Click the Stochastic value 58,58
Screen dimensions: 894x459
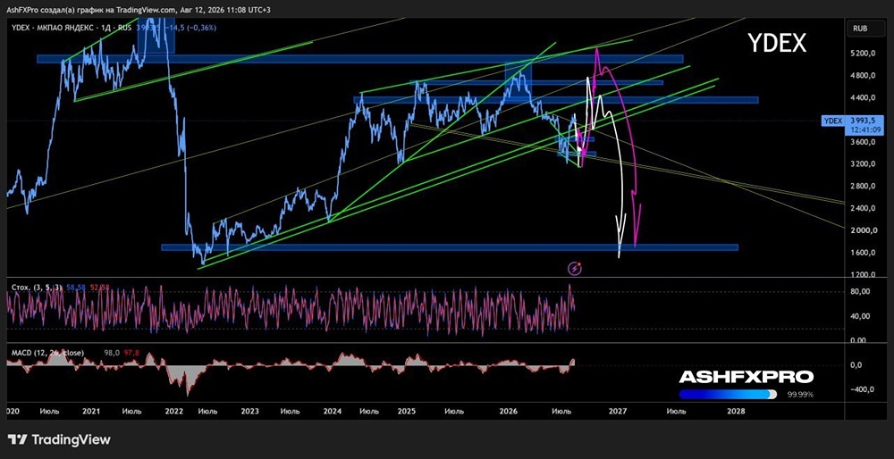pos(76,288)
